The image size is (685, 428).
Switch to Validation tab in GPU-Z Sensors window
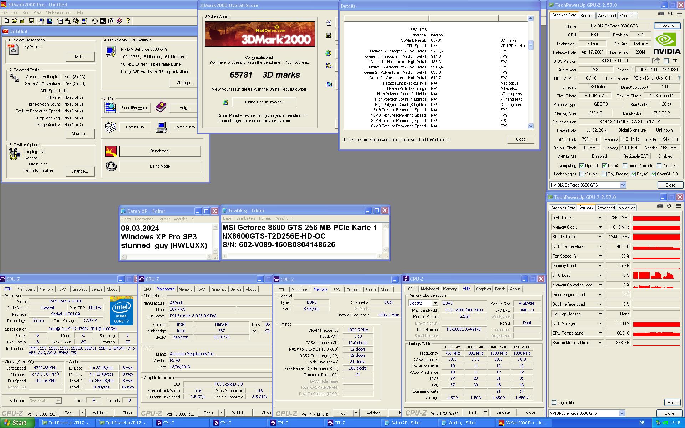pyautogui.click(x=627, y=208)
